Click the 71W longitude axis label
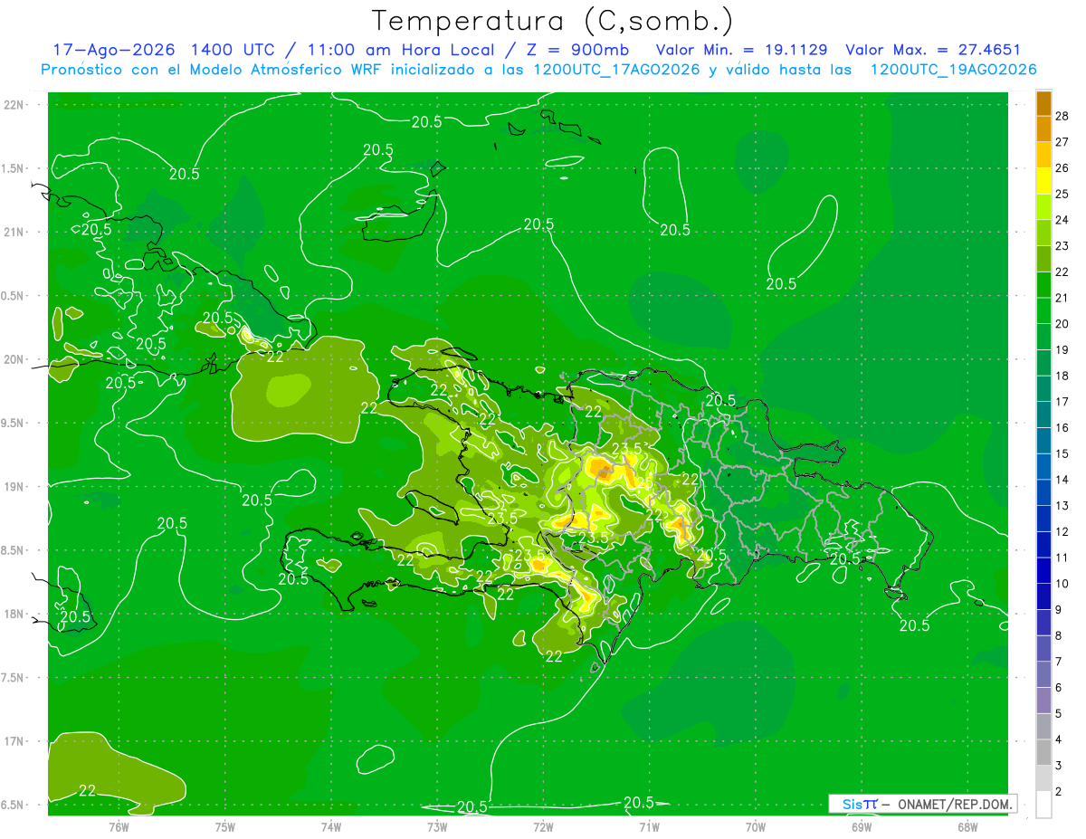1086x839 pixels. coord(649,826)
